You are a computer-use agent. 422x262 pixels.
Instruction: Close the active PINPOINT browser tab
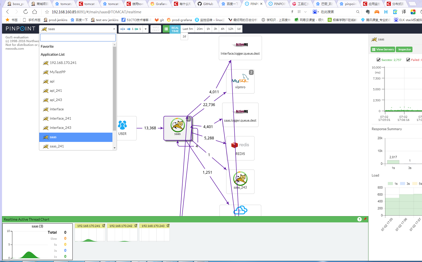(261, 4)
